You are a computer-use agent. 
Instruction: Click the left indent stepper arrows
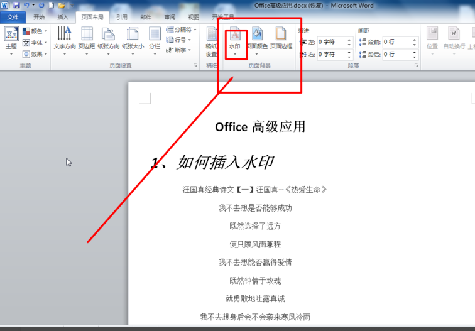click(349, 42)
